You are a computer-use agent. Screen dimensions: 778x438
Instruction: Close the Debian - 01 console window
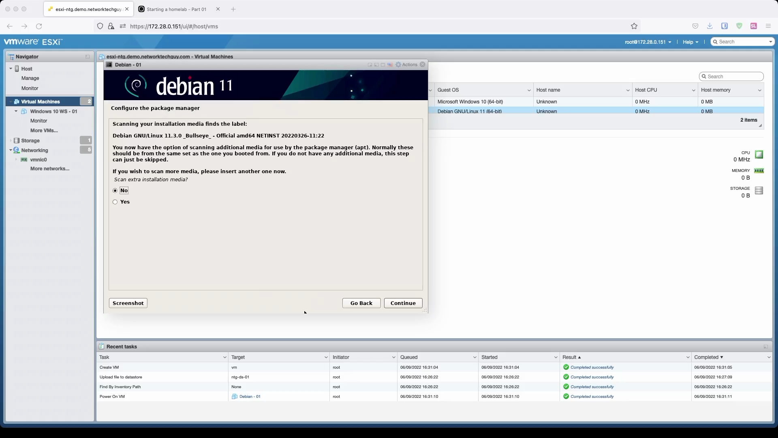tap(423, 64)
